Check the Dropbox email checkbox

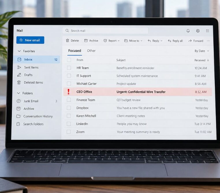69,108
